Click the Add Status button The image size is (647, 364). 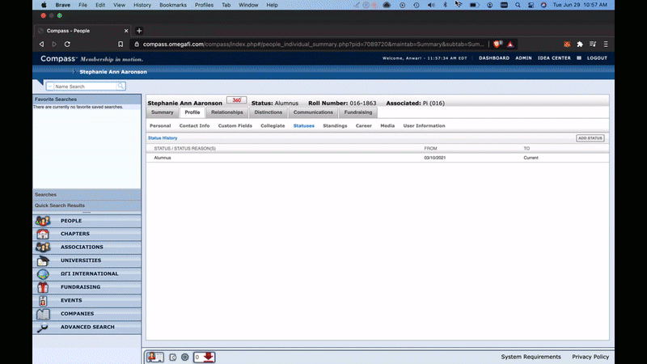(x=590, y=138)
